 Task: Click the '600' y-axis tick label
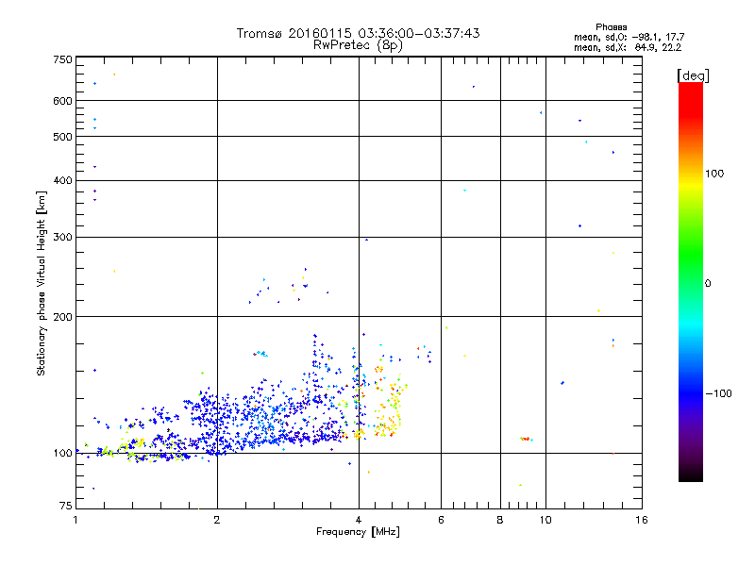(x=63, y=101)
